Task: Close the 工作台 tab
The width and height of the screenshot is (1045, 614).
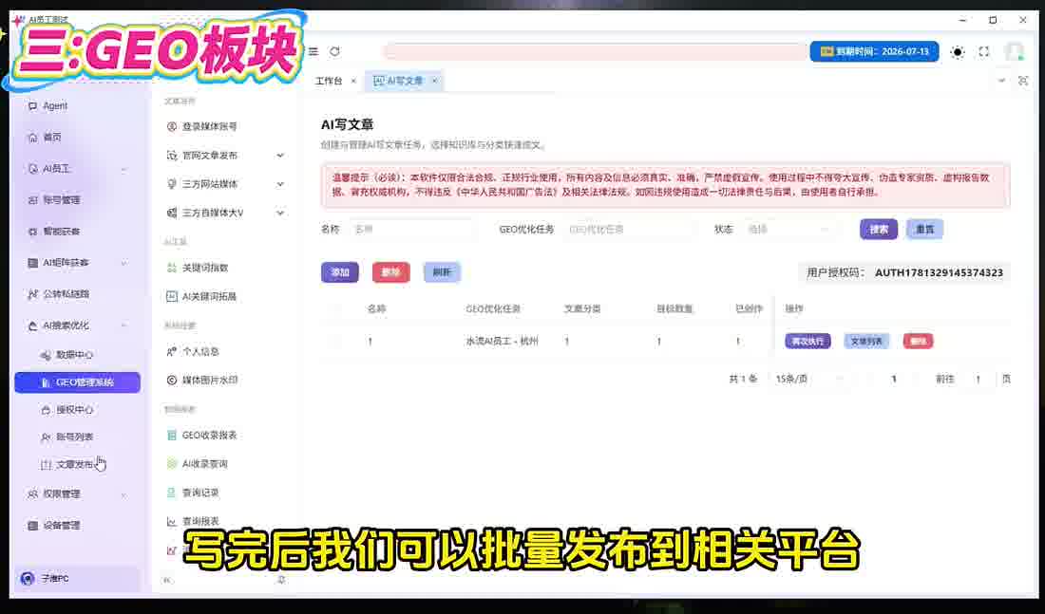Action: pyautogui.click(x=353, y=81)
